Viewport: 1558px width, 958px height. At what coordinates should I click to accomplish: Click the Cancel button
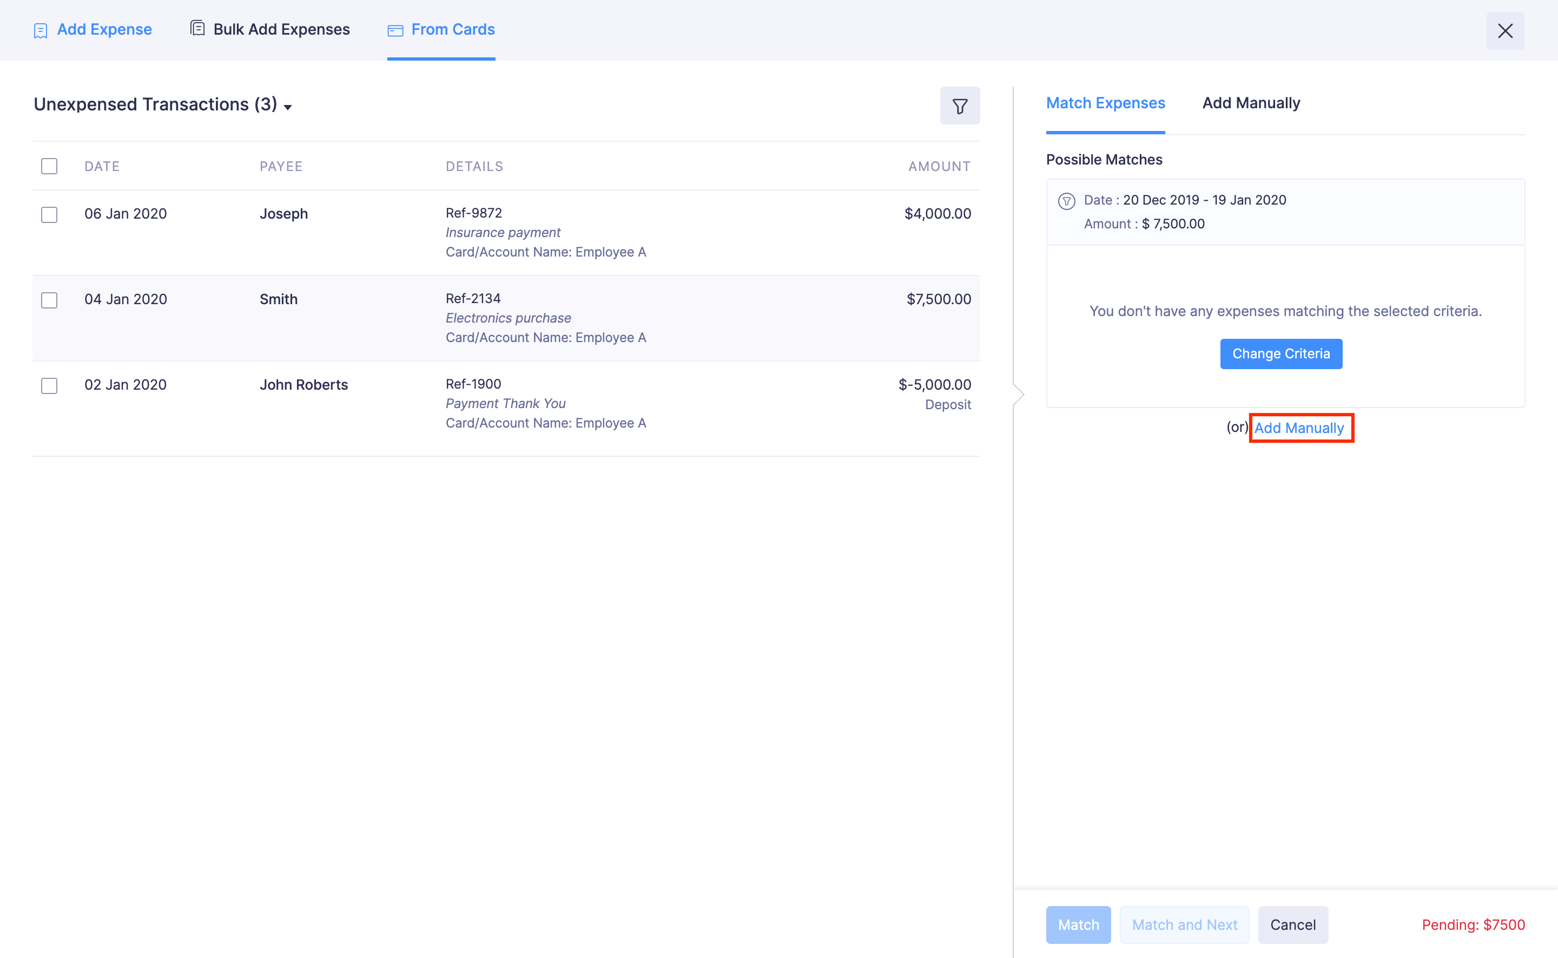(x=1293, y=924)
